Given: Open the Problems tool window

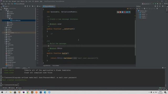Looking at the screenshot, I should pos(12,88).
